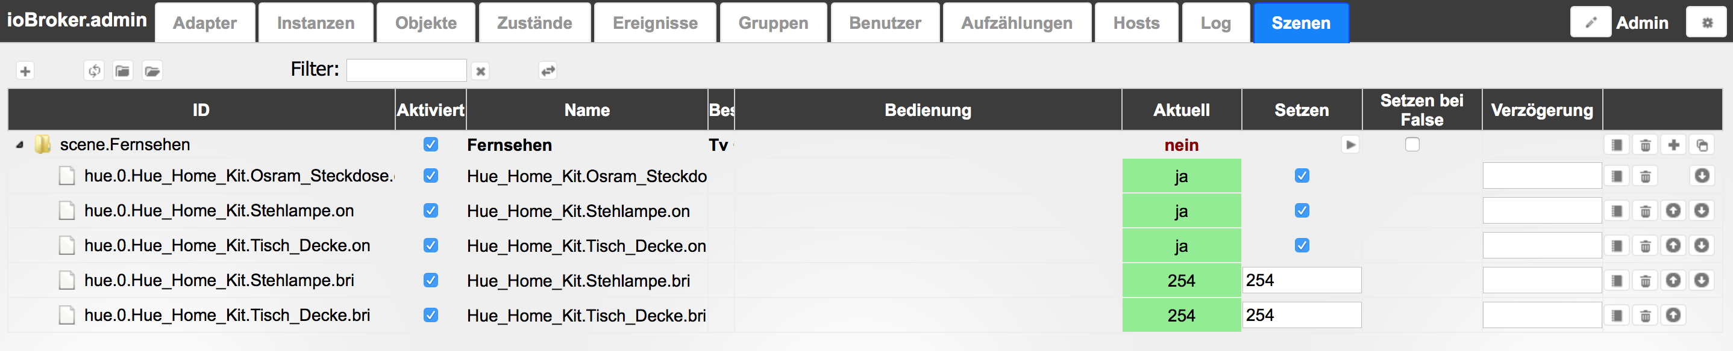Delete the scene.Fernsehen scene via trash icon
The width and height of the screenshot is (1733, 351).
click(x=1645, y=144)
